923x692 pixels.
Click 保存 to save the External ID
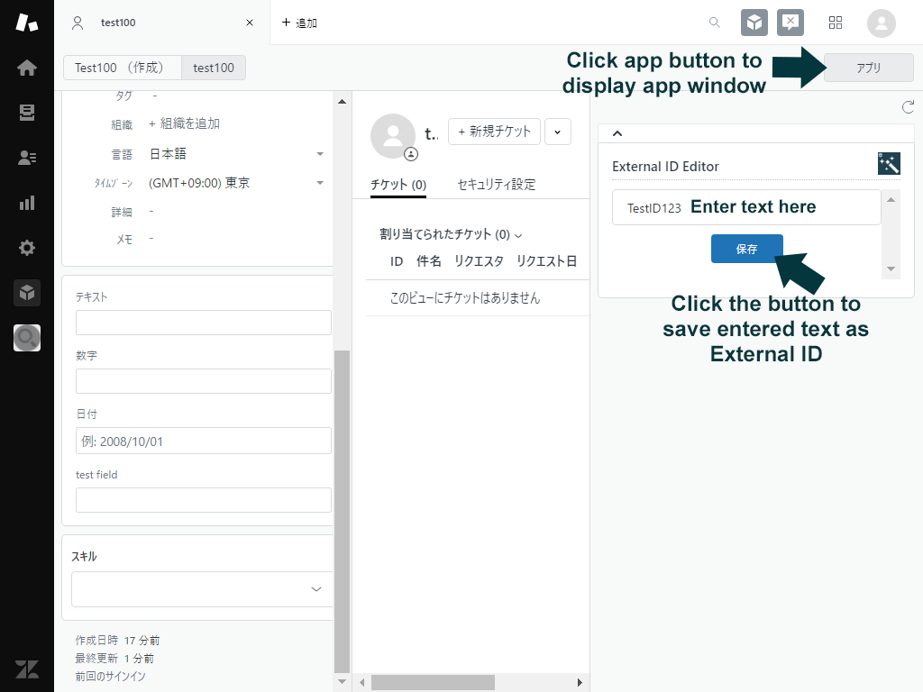tap(746, 249)
